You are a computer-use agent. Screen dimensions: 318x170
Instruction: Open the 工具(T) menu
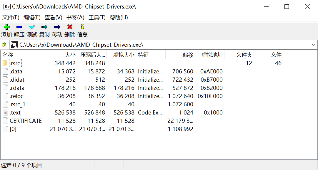[97, 18]
